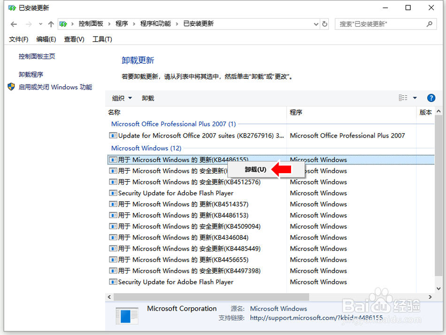Refresh the Installed Updates list
This screenshot has width=446, height=335.
click(324, 24)
